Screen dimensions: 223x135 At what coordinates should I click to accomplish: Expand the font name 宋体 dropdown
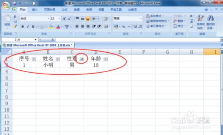(48, 19)
